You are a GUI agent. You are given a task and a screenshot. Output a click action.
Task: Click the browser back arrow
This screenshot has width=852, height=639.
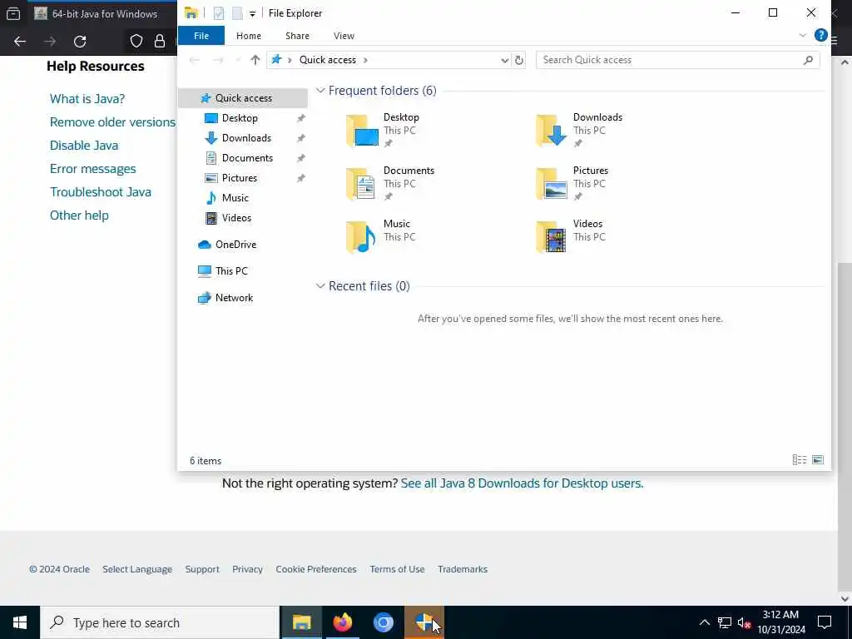20,42
